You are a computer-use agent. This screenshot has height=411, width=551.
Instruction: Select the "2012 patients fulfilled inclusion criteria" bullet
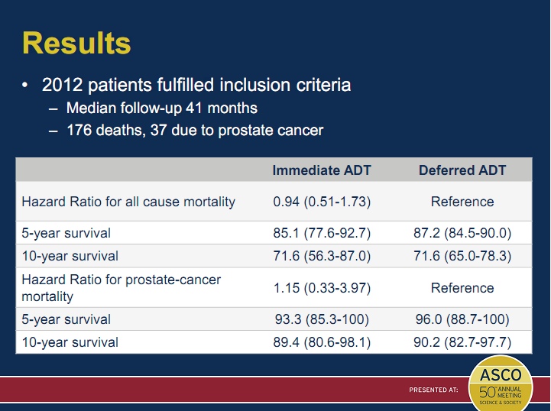coord(196,85)
